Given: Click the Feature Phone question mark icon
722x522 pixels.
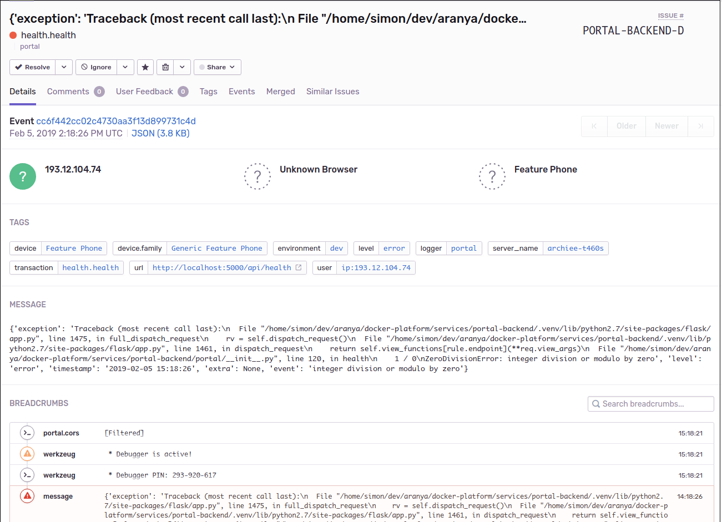Looking at the screenshot, I should click(492, 176).
